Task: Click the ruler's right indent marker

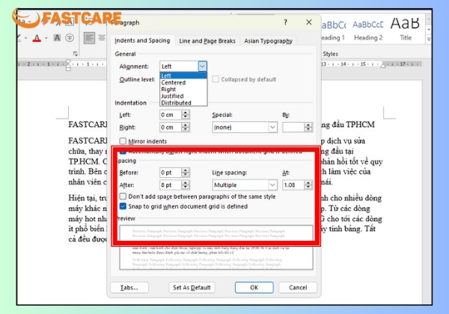Action: (x=383, y=65)
